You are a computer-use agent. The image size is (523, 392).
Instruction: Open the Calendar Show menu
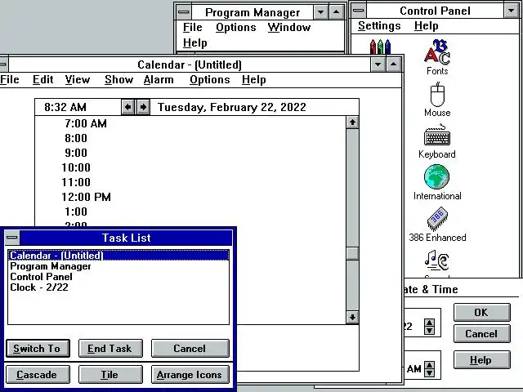coord(118,80)
